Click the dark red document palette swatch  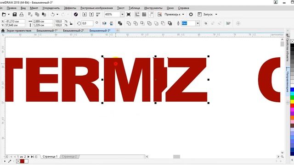tap(22, 161)
